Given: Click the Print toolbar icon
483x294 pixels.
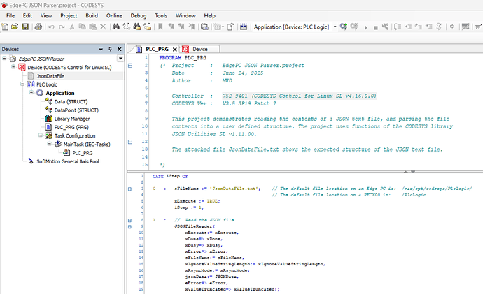Looking at the screenshot, I should click(38, 27).
